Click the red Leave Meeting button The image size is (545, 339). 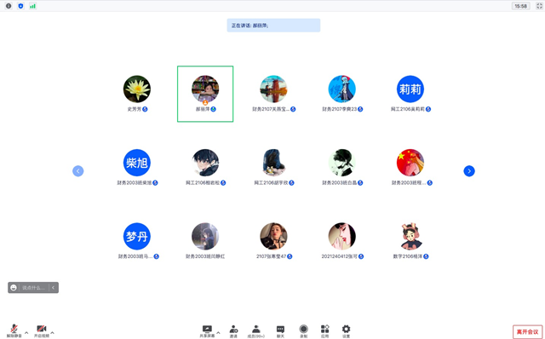coord(527,331)
